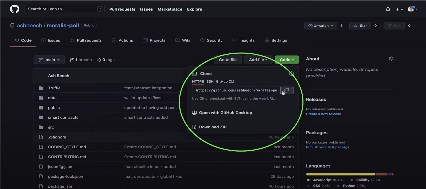Open the data folder

pyautogui.click(x=52, y=98)
